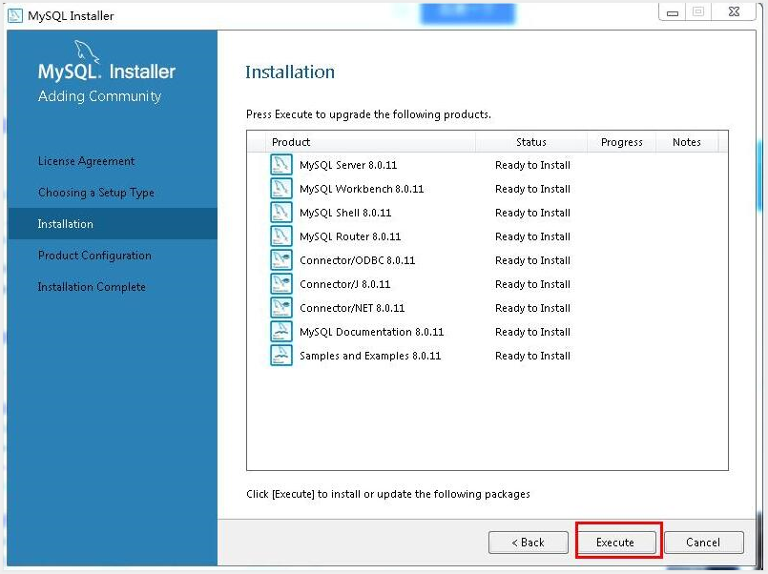Screen dimensions: 768x574
Task: Click the Samples and Examples 8.0.11 icon
Action: [x=281, y=356]
